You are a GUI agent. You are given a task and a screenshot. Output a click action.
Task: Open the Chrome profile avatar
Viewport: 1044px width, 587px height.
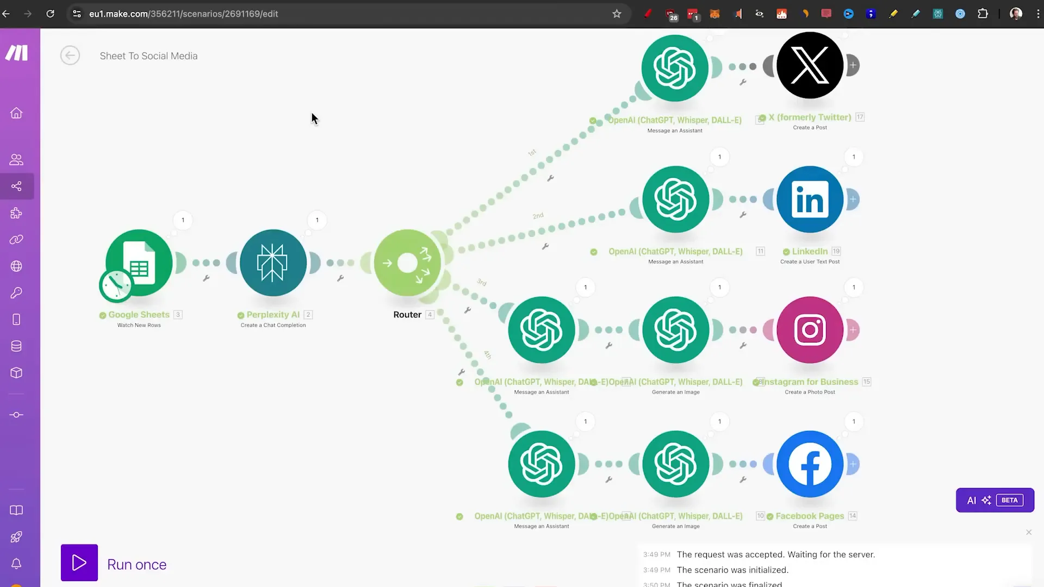coord(1016,14)
